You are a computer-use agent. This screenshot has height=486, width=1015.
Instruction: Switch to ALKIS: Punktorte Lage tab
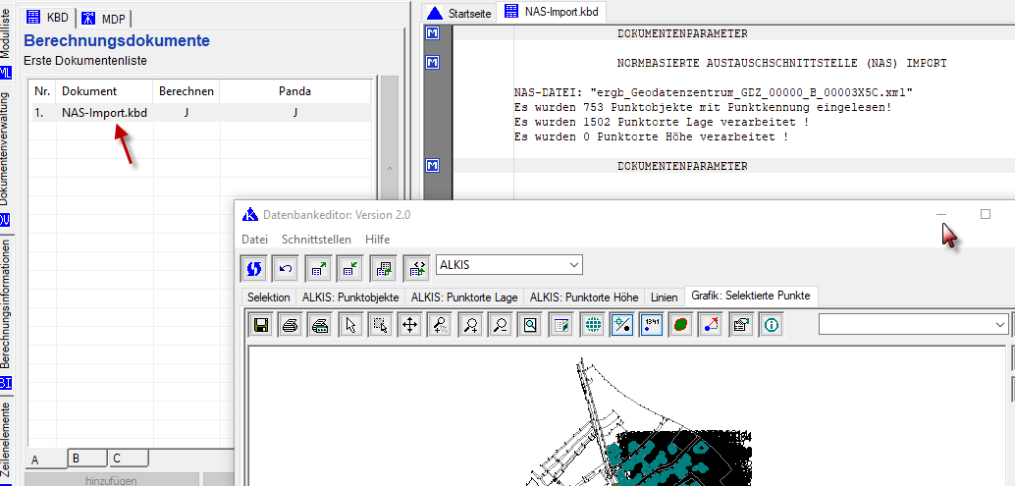click(x=464, y=297)
